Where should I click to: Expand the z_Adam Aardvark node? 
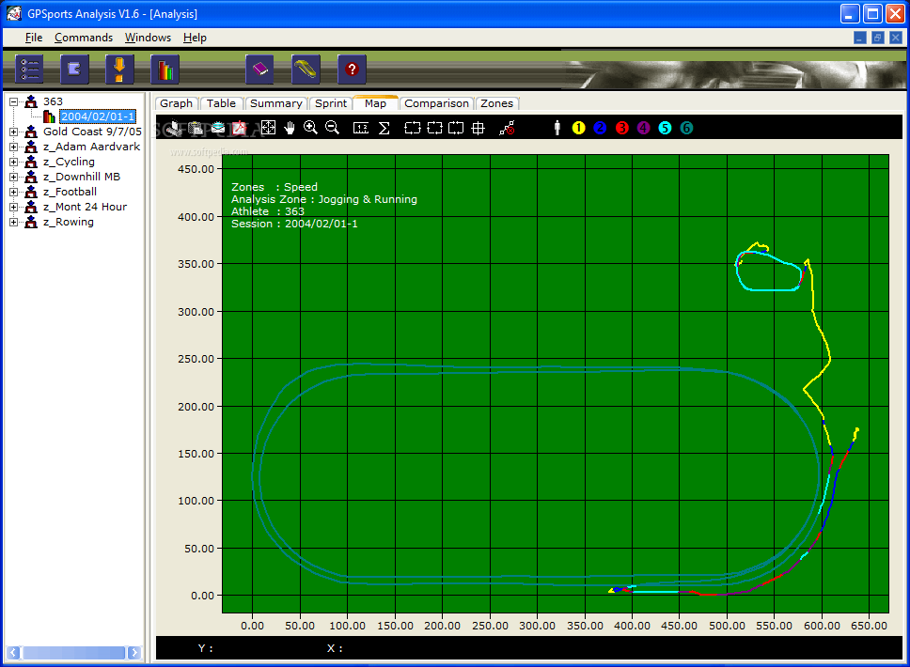13,147
